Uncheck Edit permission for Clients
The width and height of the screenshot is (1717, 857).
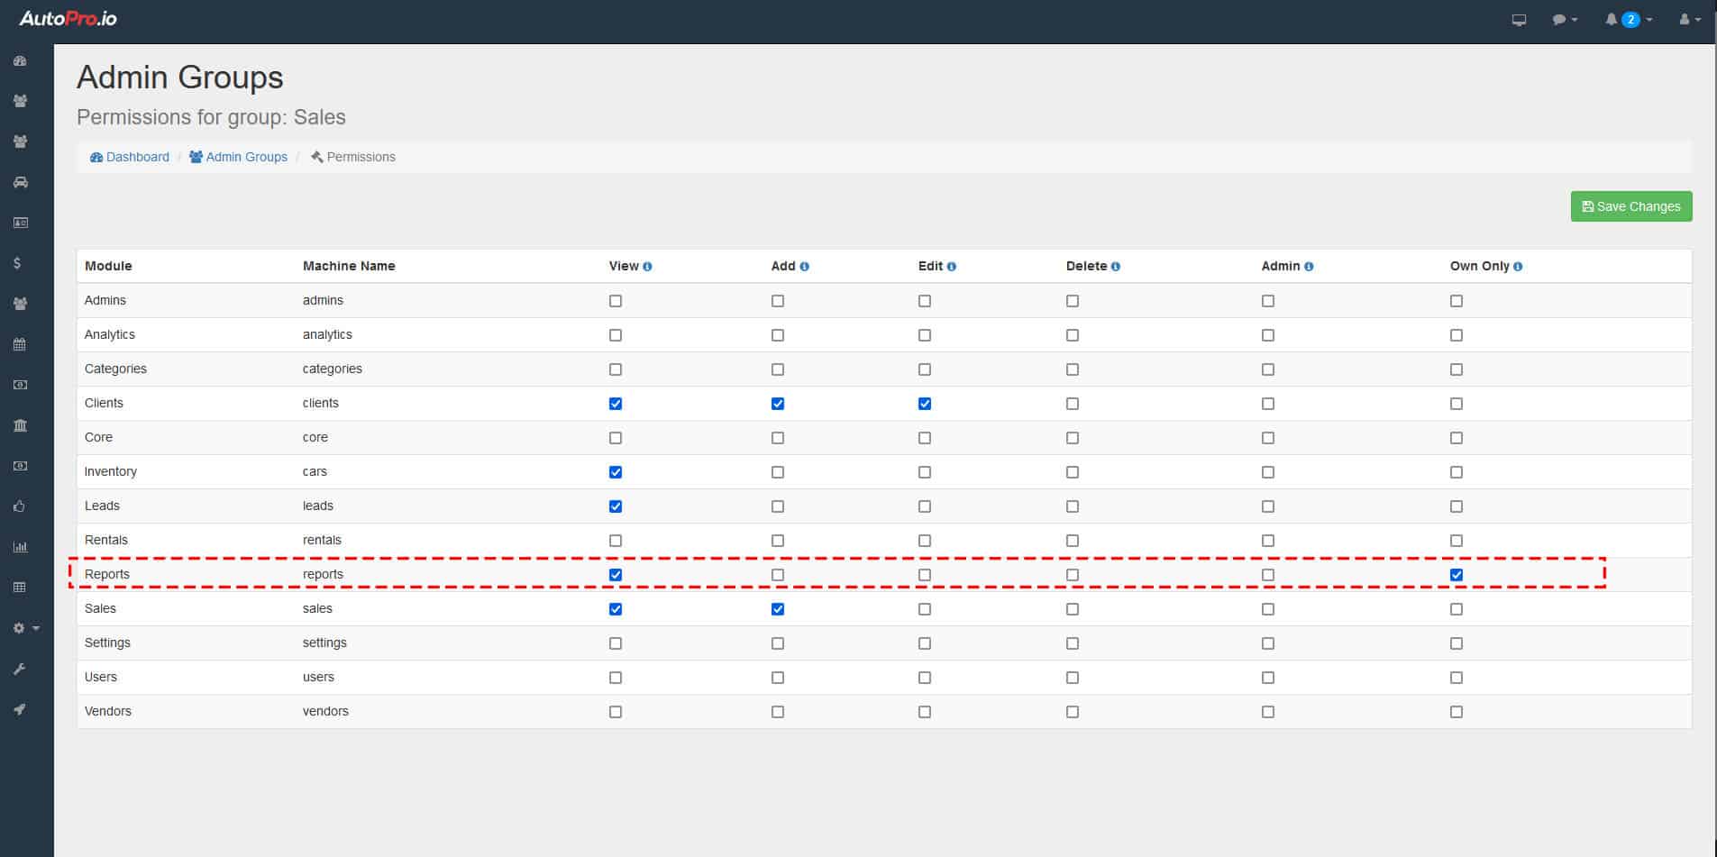[x=925, y=404]
